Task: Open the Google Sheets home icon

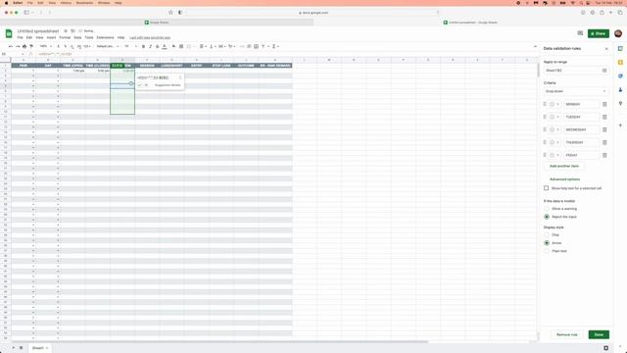Action: [x=9, y=34]
